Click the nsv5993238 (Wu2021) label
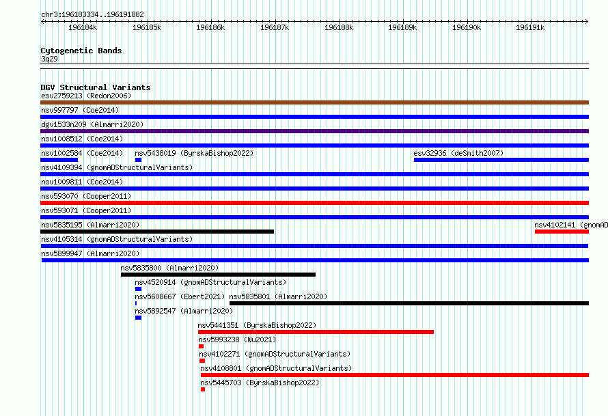This screenshot has height=416, width=608. pos(237,339)
